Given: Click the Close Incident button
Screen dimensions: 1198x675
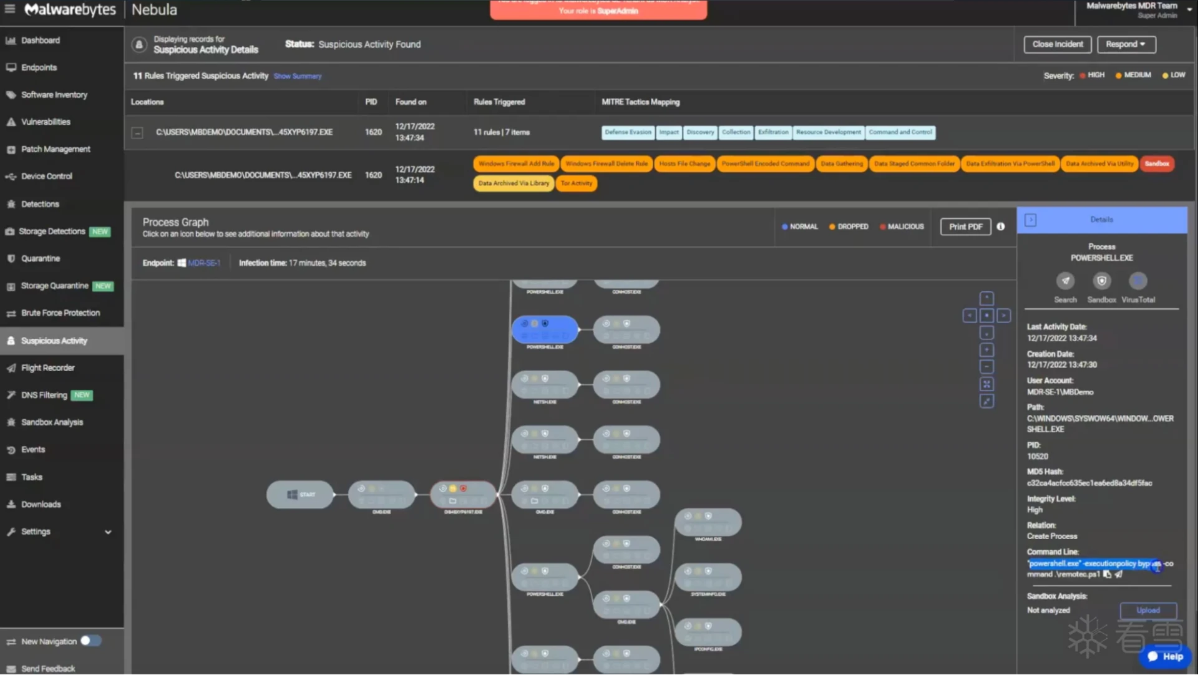Looking at the screenshot, I should pos(1057,44).
